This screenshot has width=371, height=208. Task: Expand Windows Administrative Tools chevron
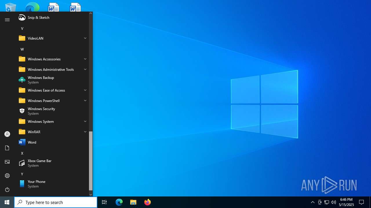85,69
